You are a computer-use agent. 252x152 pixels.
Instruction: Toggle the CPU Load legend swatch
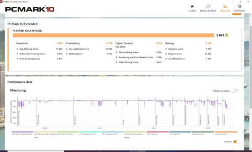180,132
